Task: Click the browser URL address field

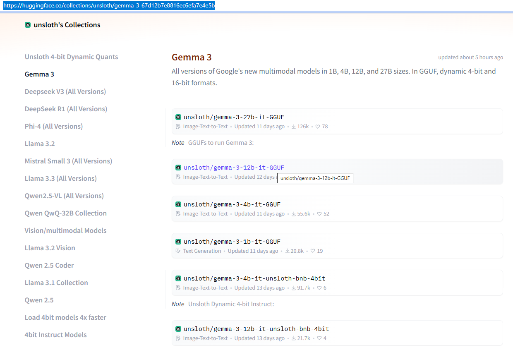Action: pos(256,6)
